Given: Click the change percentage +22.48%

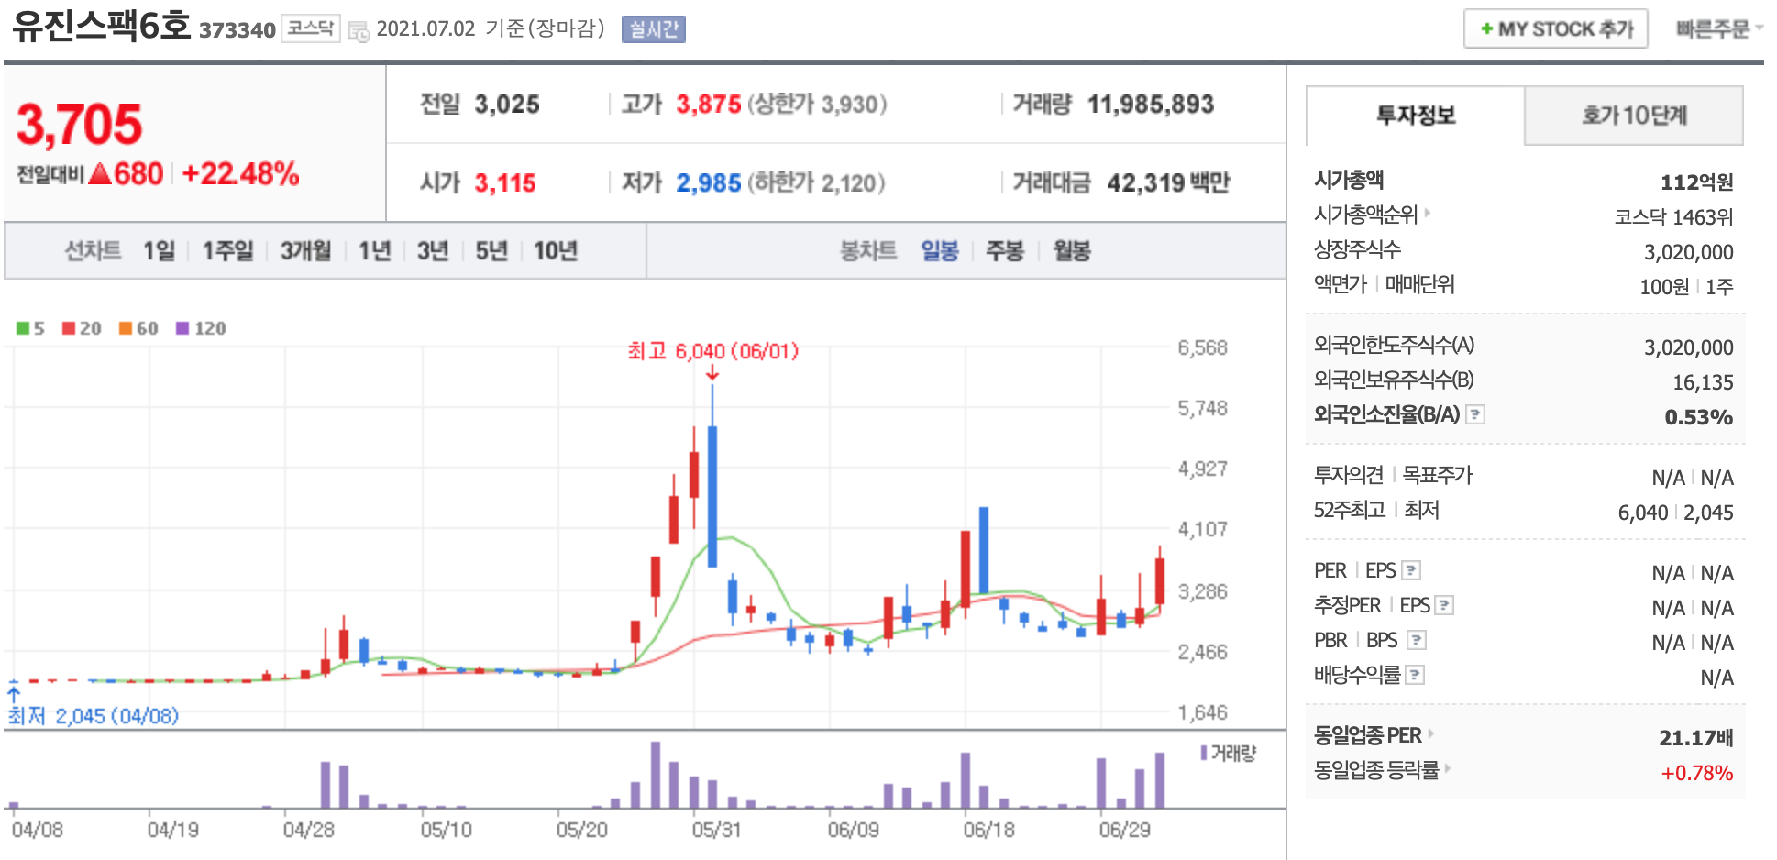Looking at the screenshot, I should click(x=241, y=174).
